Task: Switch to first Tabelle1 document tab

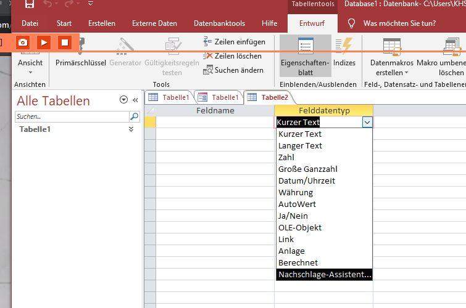Action: [x=169, y=97]
